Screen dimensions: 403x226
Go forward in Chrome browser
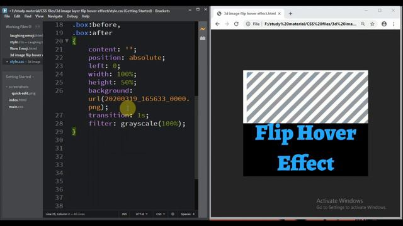click(x=227, y=24)
